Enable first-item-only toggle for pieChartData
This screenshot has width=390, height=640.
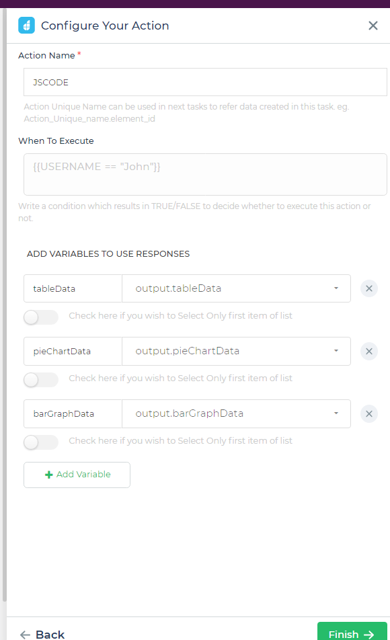40,379
